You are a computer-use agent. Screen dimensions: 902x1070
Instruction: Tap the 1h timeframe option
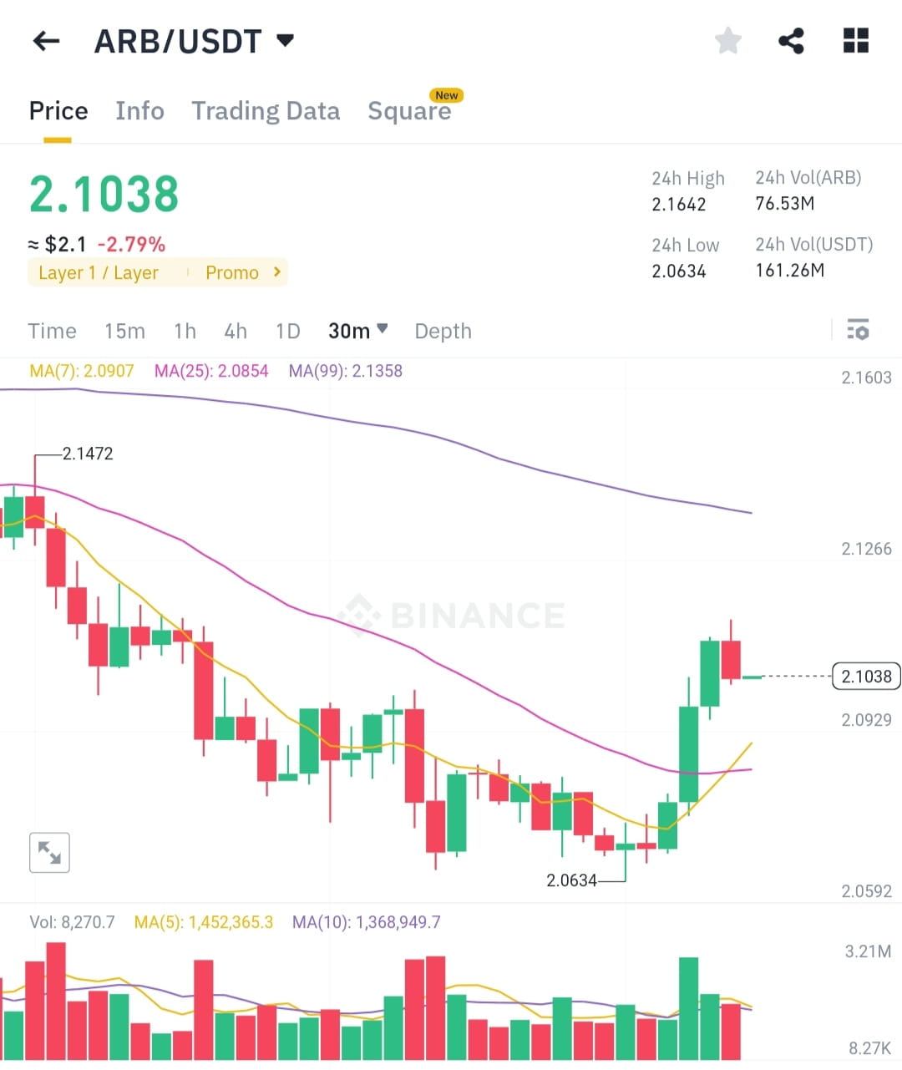point(184,331)
